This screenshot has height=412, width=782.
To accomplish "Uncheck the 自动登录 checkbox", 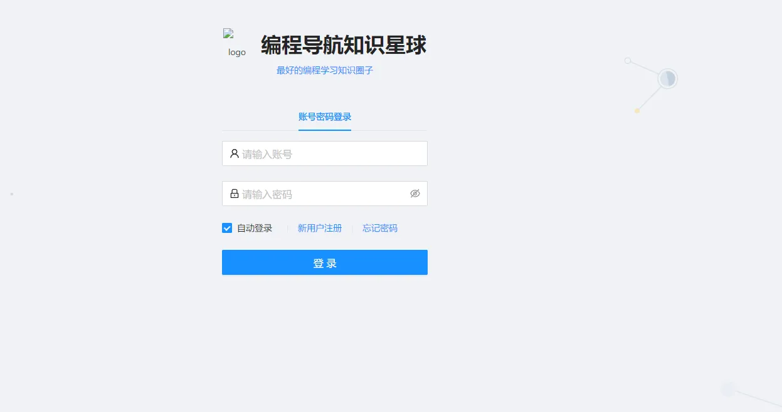I will [227, 228].
